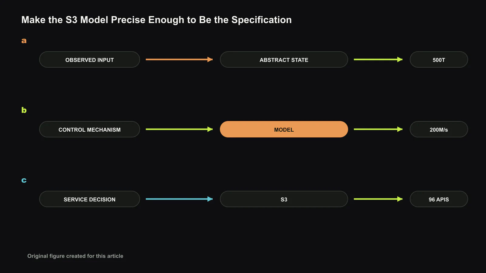
Task: Select the 200M/s pill
Action: tap(439, 129)
